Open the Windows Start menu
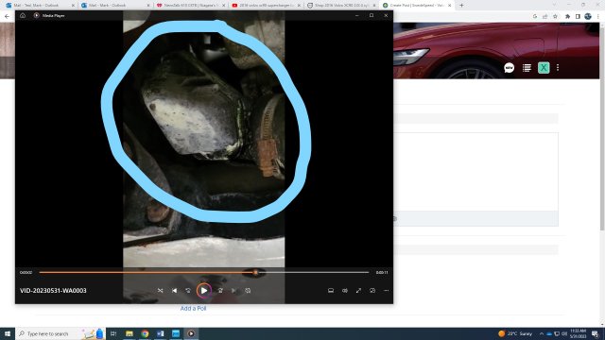 click(8, 333)
